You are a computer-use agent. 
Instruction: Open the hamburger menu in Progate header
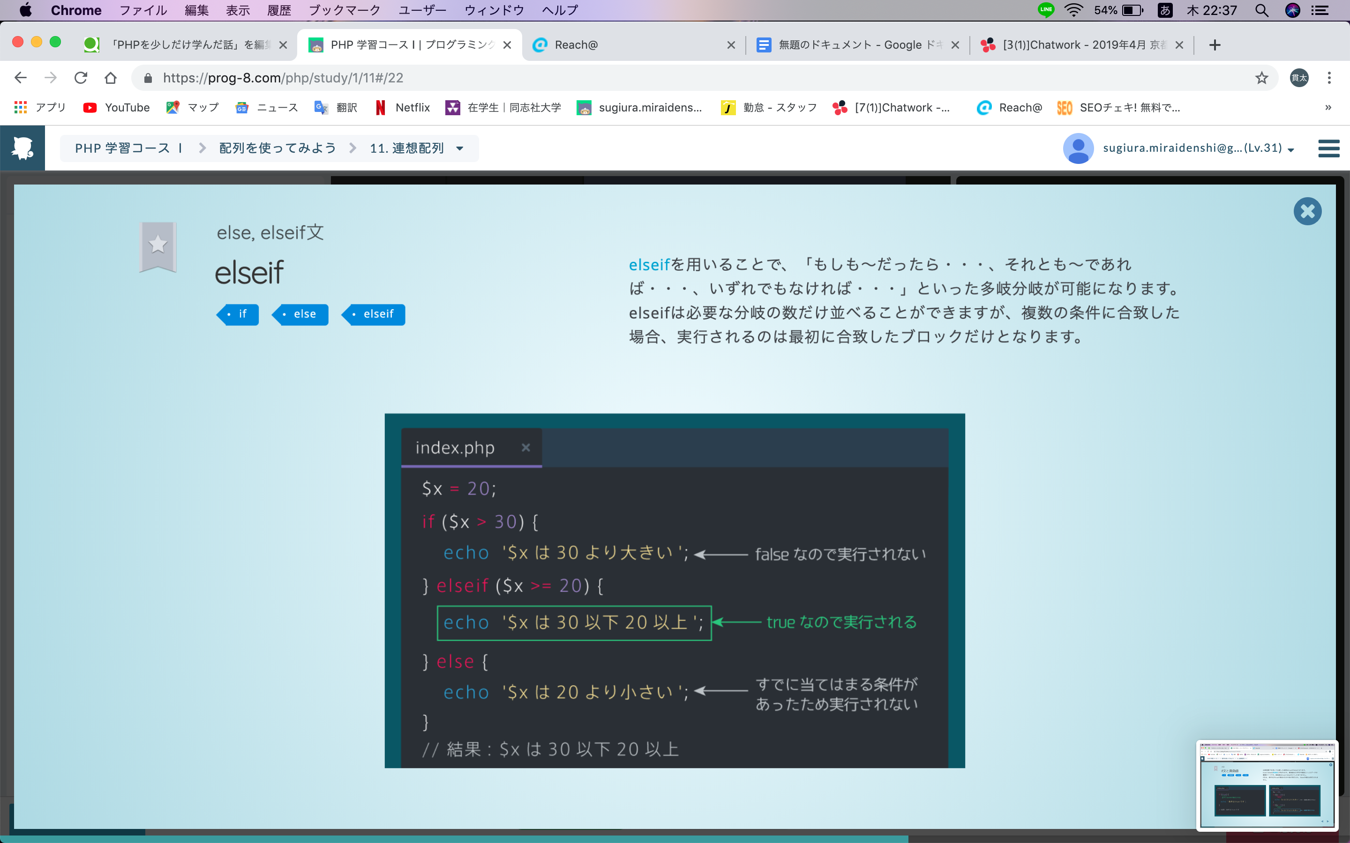pos(1329,148)
